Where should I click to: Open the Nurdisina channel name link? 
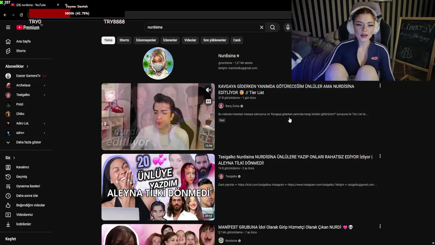227,56
